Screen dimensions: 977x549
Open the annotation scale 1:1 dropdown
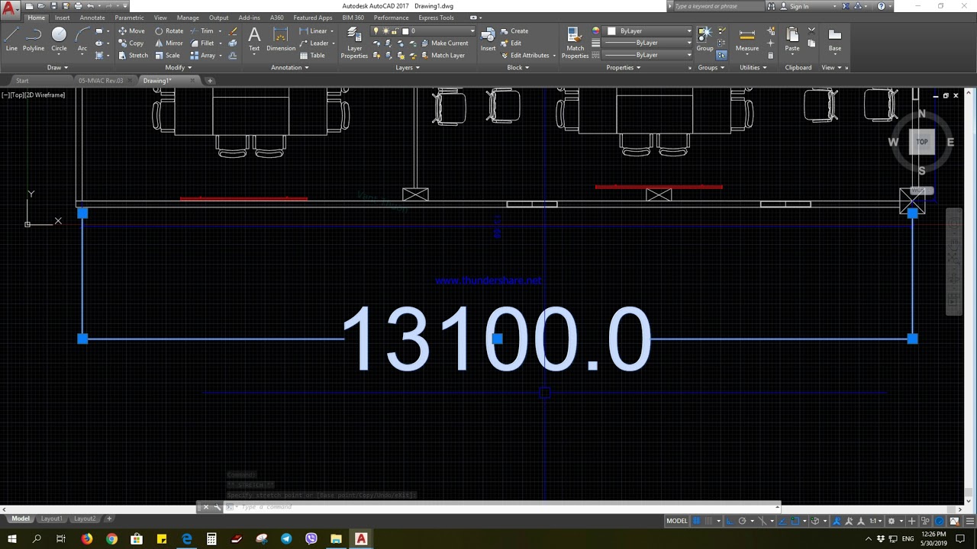[876, 521]
